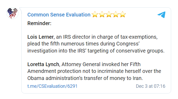This screenshot has height=99, width=178.
Task: Click the second star emoji in the title
Action: pos(102,14)
